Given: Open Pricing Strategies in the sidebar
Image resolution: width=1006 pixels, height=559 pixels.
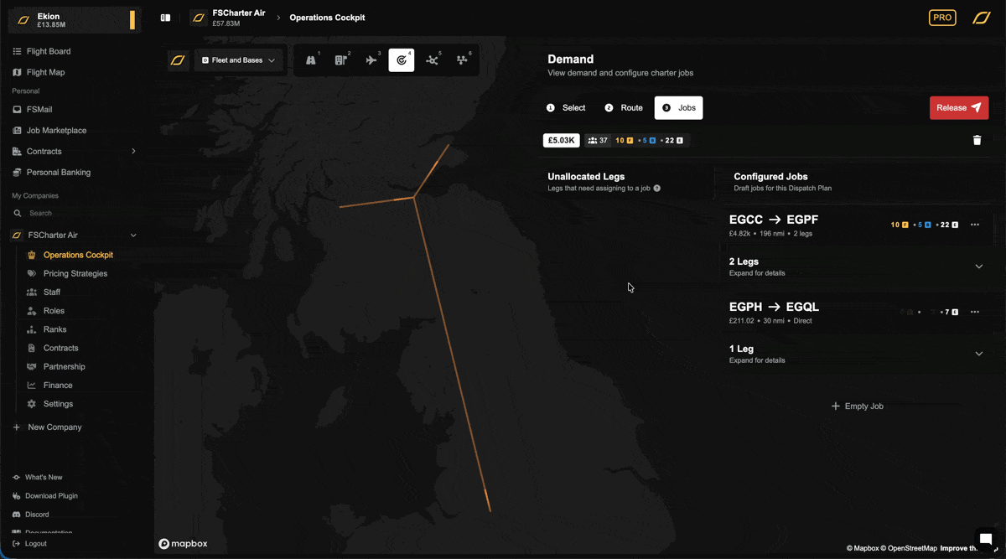Looking at the screenshot, I should (75, 273).
